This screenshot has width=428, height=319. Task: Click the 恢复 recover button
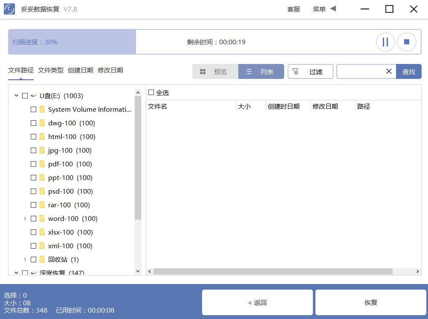370,302
